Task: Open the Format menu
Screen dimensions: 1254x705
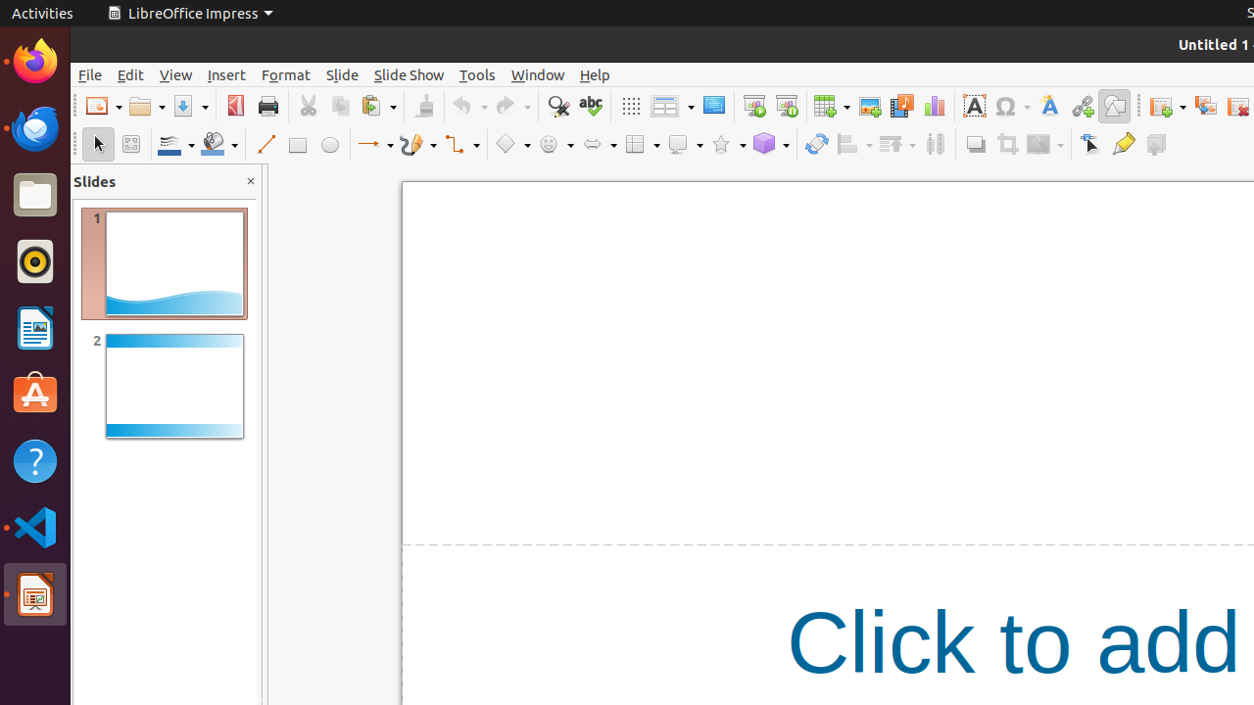Action: click(x=286, y=75)
